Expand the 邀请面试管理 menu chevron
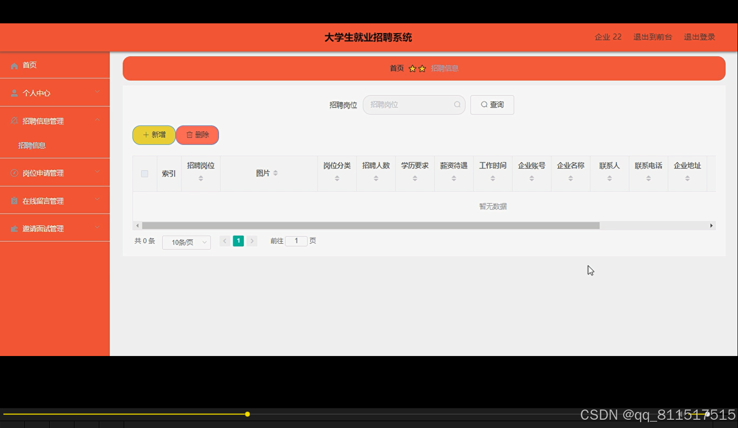The height and width of the screenshot is (428, 738). 97,227
